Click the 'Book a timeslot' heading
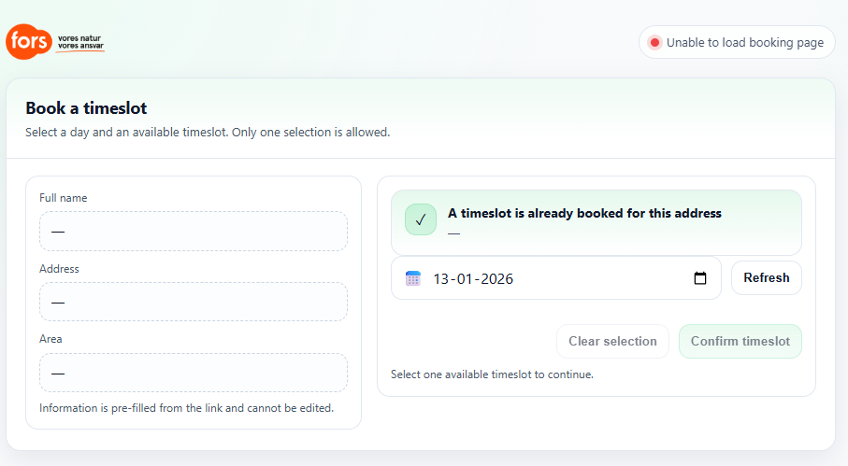 (86, 108)
